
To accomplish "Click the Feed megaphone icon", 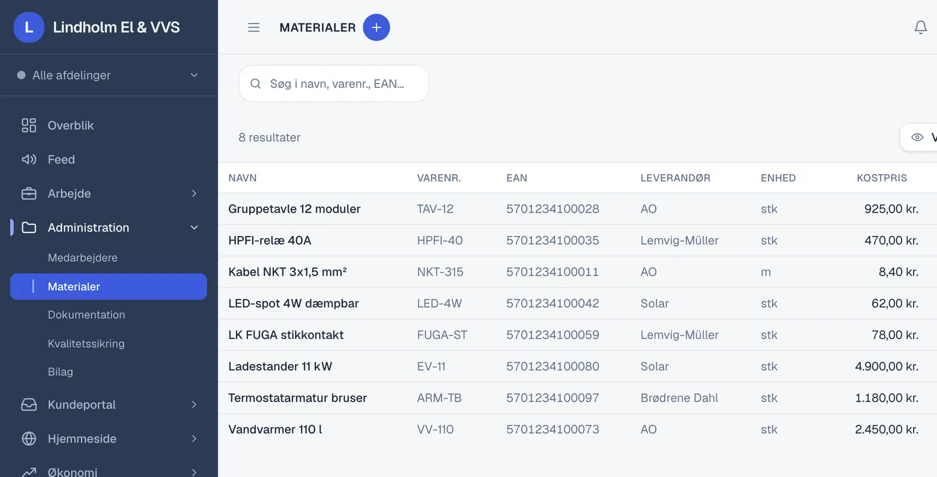I will (29, 159).
